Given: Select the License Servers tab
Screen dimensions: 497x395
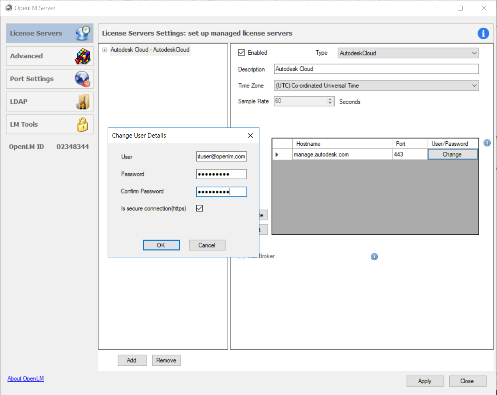Looking at the screenshot, I should (x=49, y=33).
